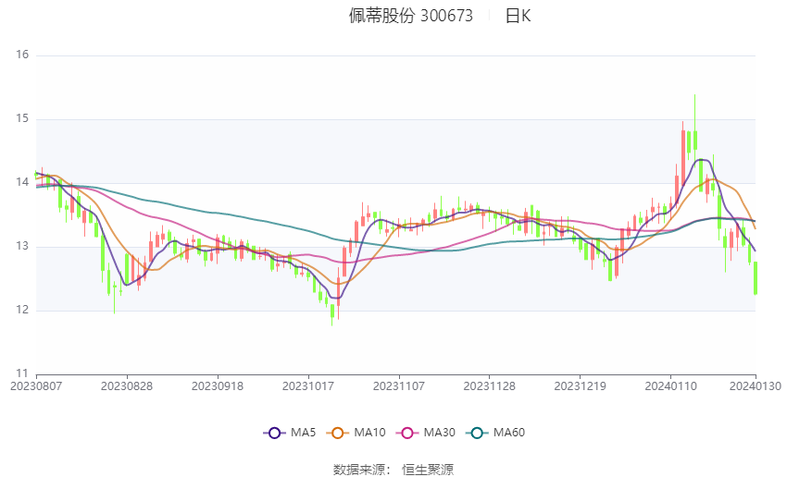Click the 16 y-axis price label
The image size is (787, 477).
[22, 55]
